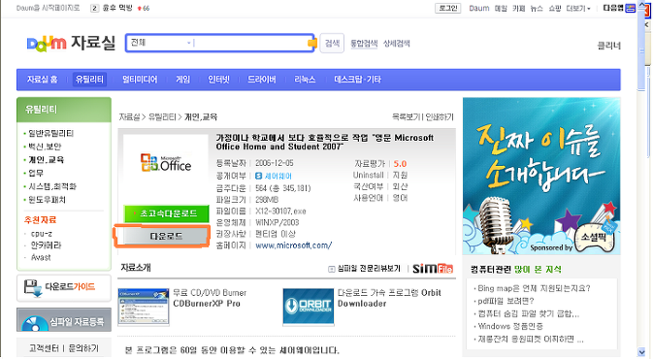Click the Microsoft Office logo thumbnail

coord(166,163)
